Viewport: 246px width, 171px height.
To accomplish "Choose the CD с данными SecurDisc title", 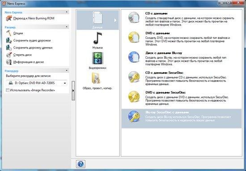I will point(164,73).
